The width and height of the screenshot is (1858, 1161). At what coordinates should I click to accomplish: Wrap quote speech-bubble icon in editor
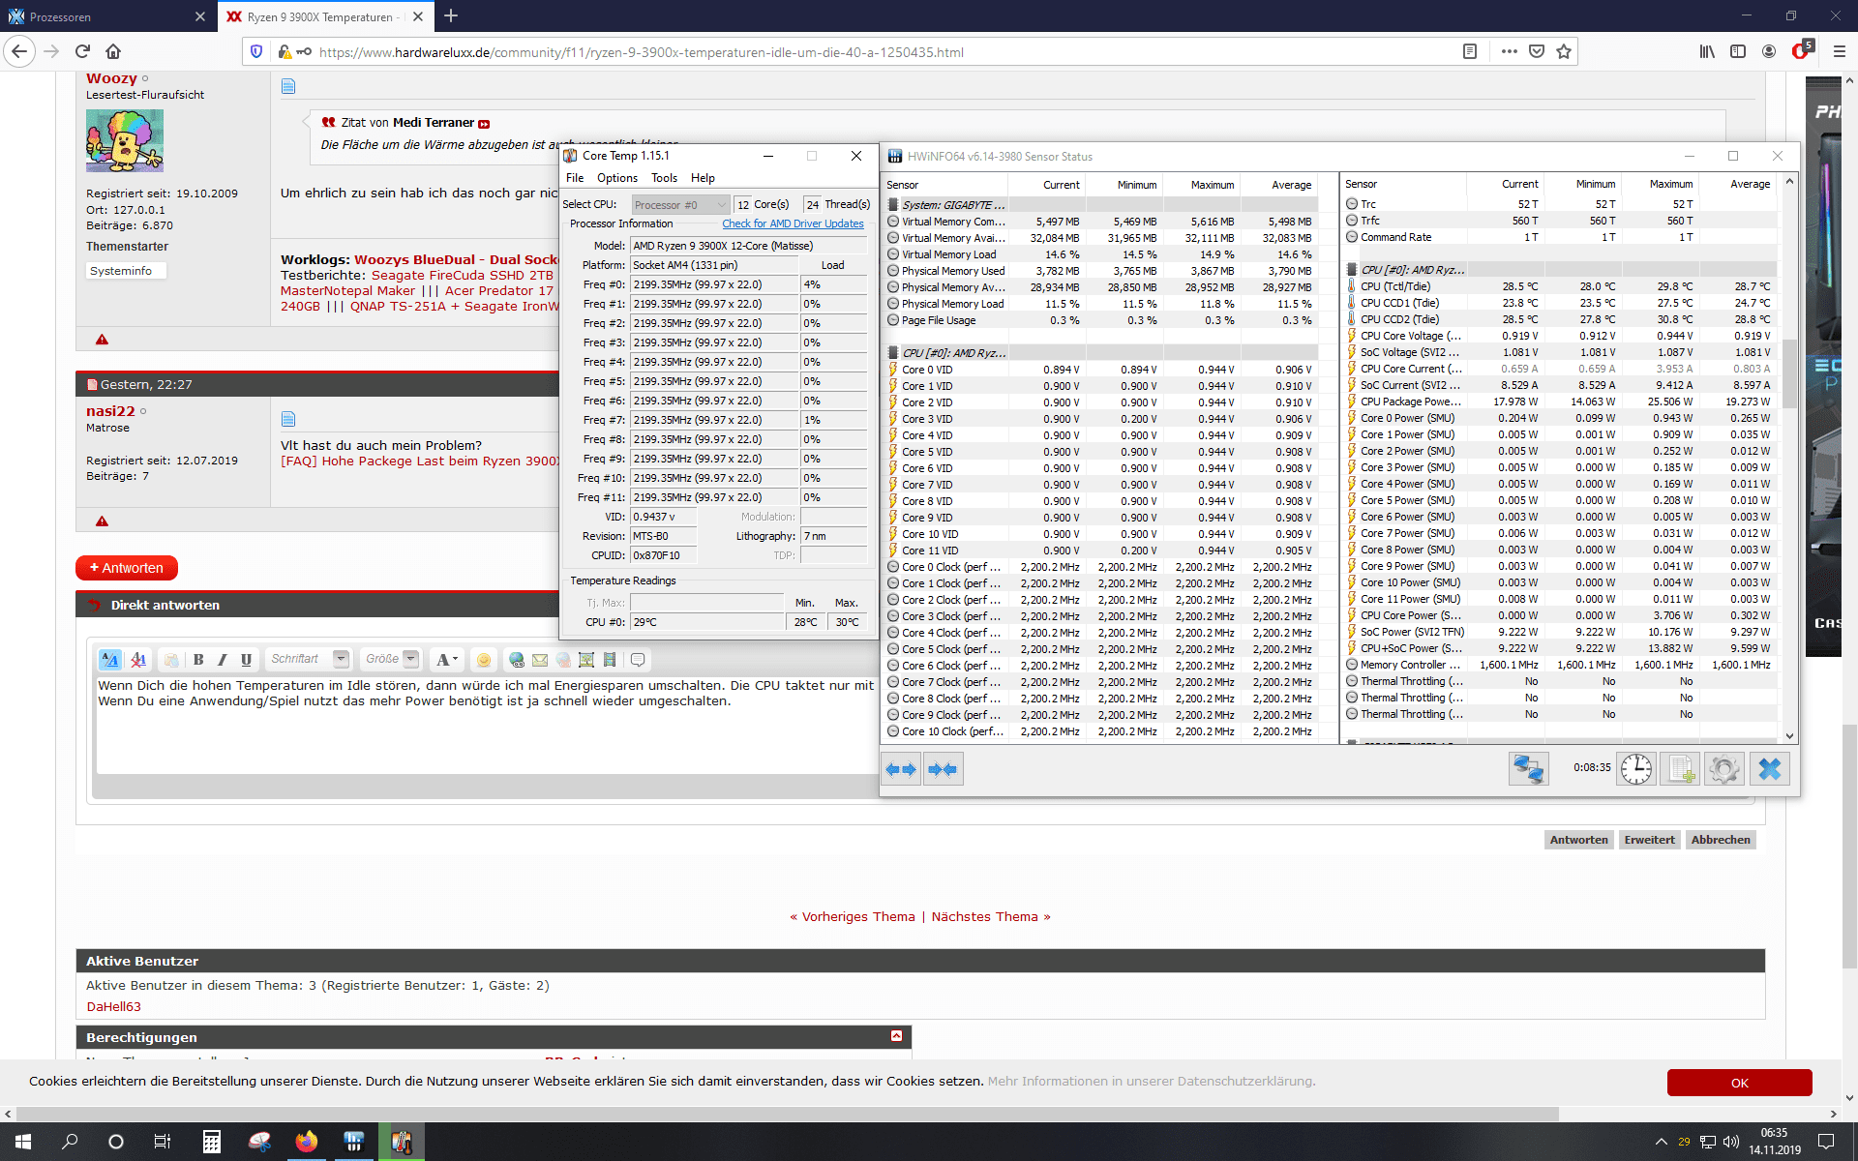point(638,660)
